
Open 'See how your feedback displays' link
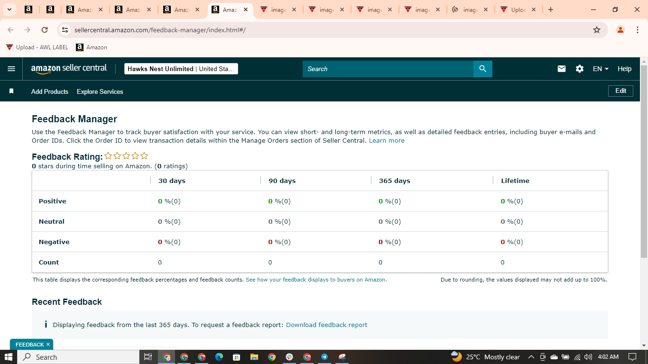316,280
